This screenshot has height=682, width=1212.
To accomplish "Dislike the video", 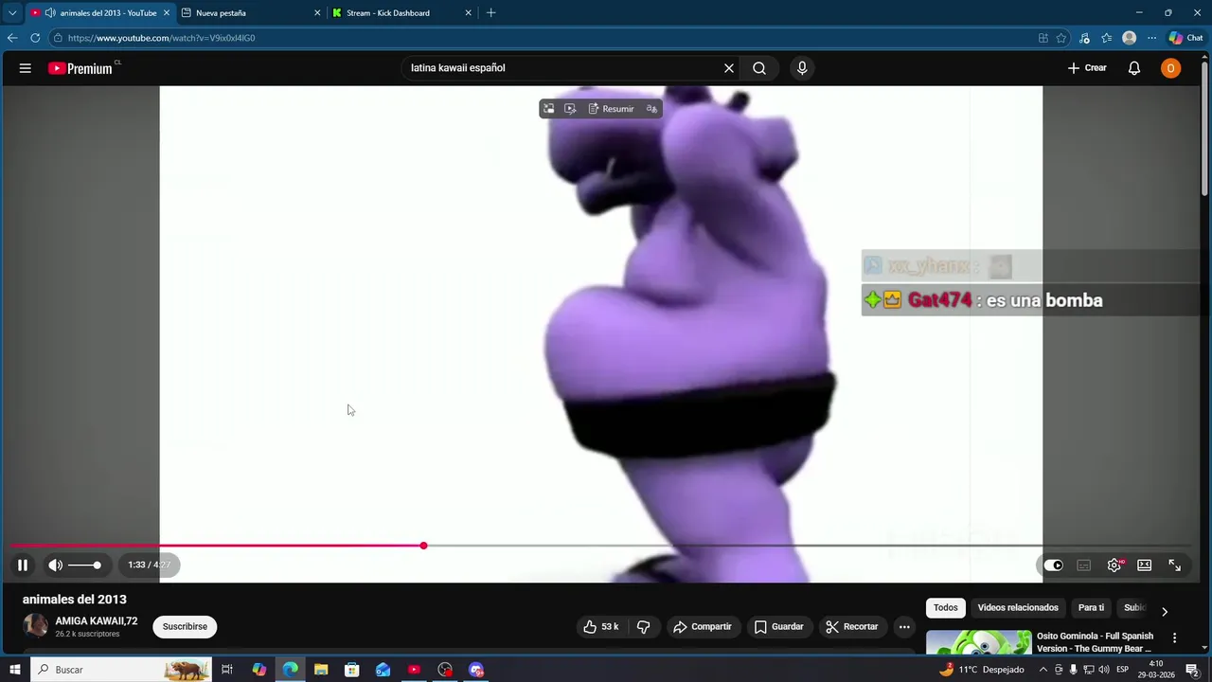I will click(x=644, y=627).
